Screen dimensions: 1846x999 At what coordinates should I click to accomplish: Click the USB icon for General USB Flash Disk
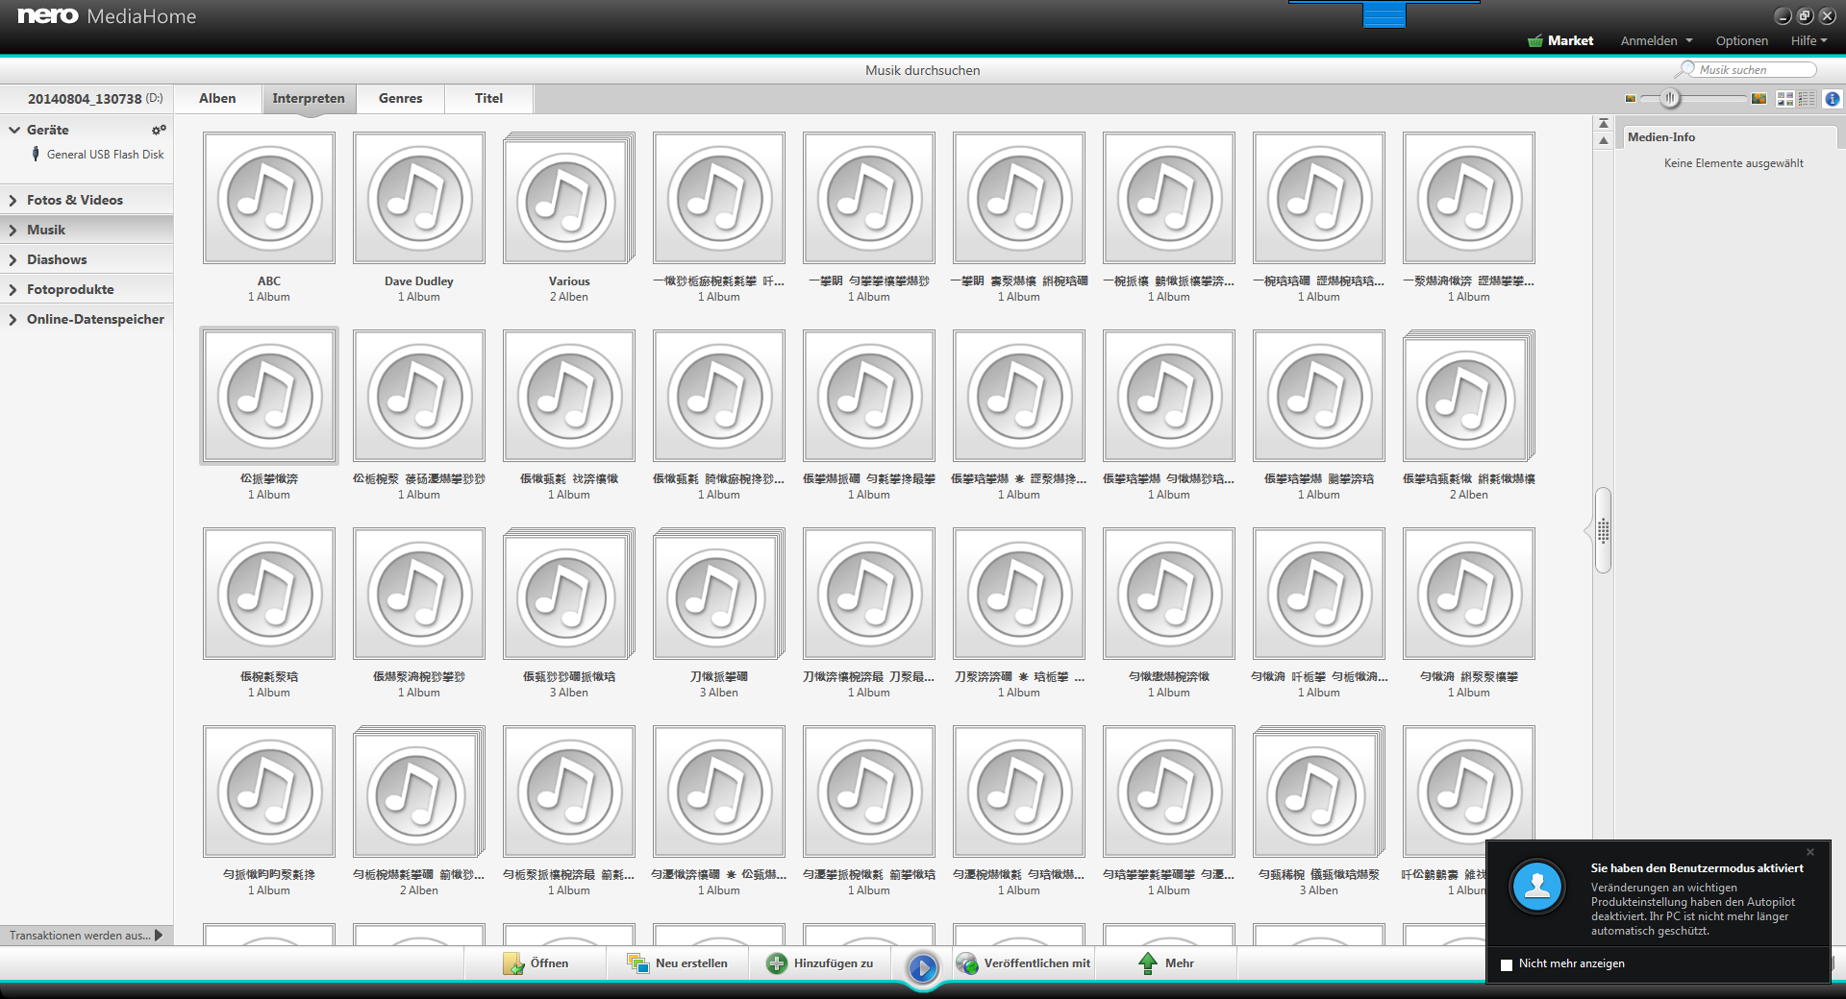(x=36, y=154)
